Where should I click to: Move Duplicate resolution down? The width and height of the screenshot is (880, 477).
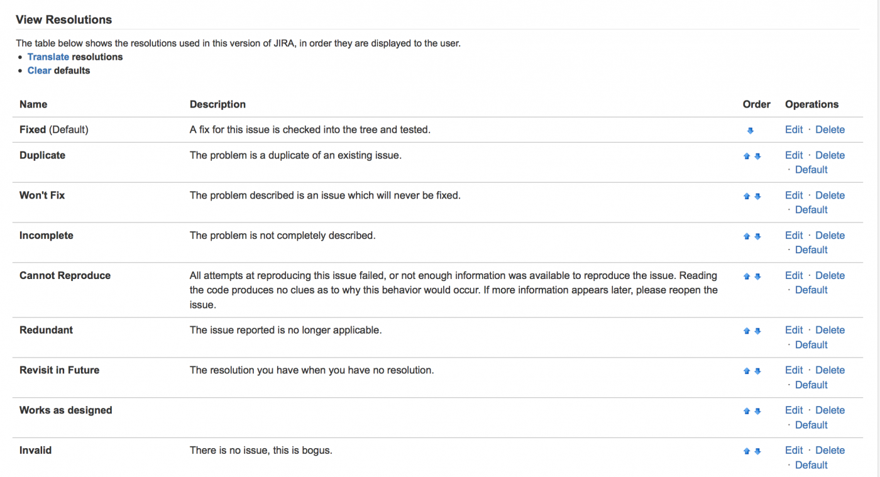coord(757,156)
